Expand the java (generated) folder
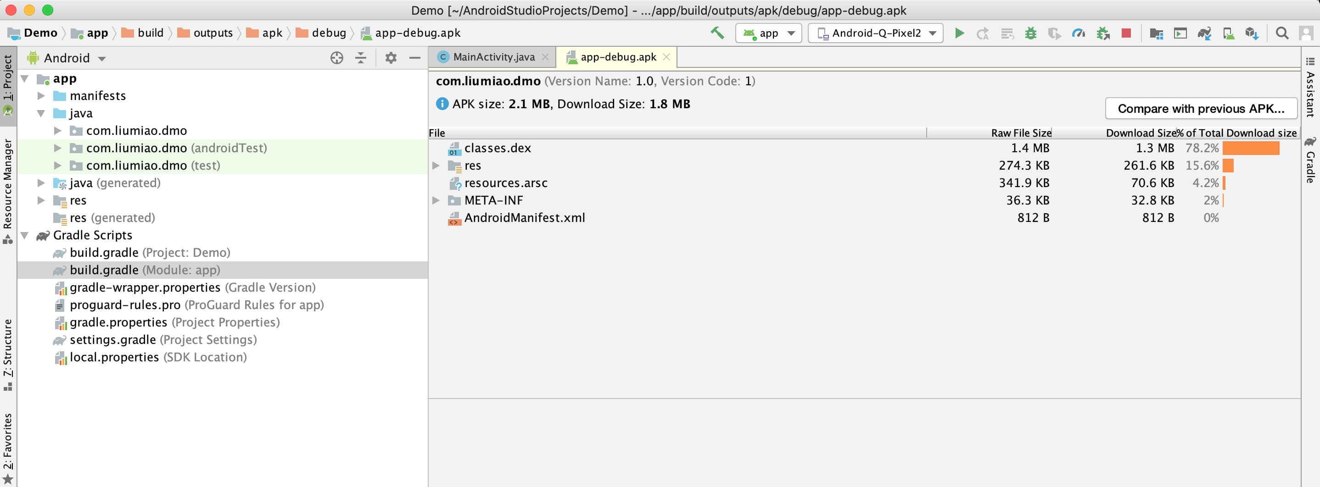The width and height of the screenshot is (1320, 487). (41, 183)
